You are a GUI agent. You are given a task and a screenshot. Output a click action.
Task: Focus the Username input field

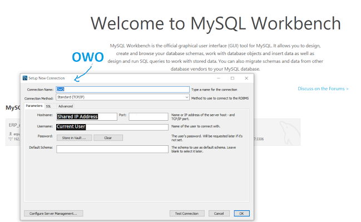pos(112,127)
